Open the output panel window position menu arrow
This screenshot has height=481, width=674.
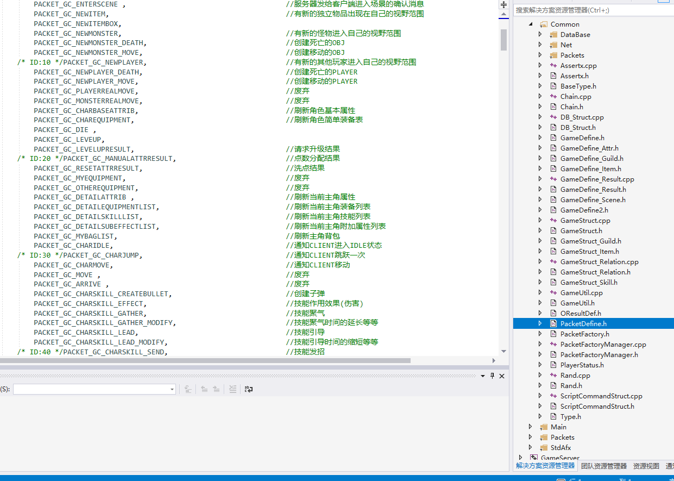tap(483, 376)
